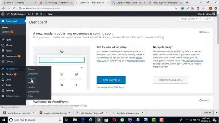Viewport: 219px width, 123px height.
Task: Dismiss the Welcome to WordPress panel
Action: [204, 100]
